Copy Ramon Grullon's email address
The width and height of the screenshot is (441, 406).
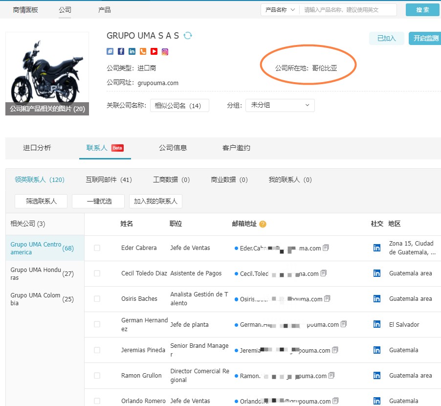click(331, 375)
